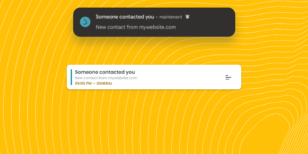Click yellow background between the two cards
The height and width of the screenshot is (154, 308).
(x=154, y=51)
